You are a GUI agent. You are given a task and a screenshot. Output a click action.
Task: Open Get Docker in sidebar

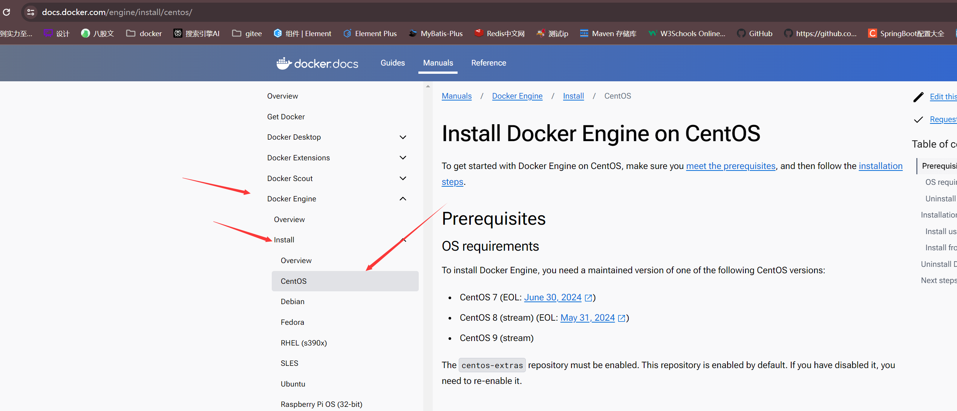coord(286,117)
